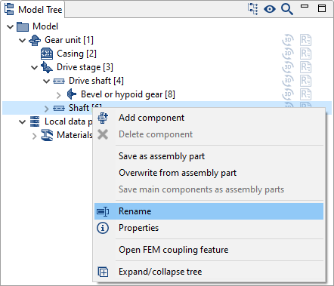Open report icon for Drive shaft [4]

point(305,81)
